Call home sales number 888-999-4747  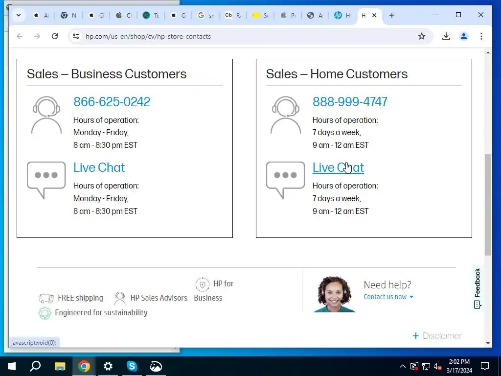point(350,102)
